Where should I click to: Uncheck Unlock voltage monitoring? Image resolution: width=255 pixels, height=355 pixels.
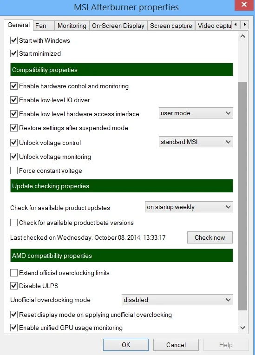[14, 157]
